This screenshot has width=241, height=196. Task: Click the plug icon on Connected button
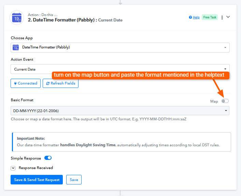15,84
